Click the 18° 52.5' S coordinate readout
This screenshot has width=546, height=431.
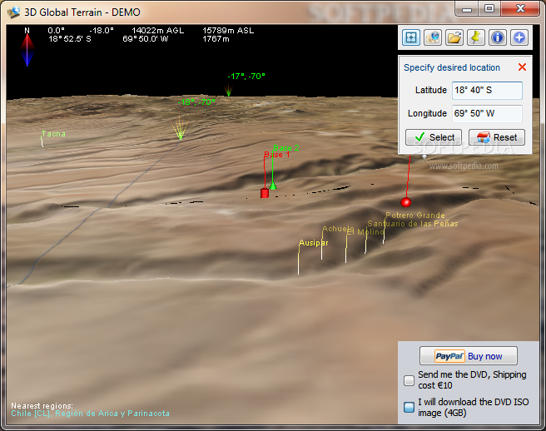click(70, 39)
